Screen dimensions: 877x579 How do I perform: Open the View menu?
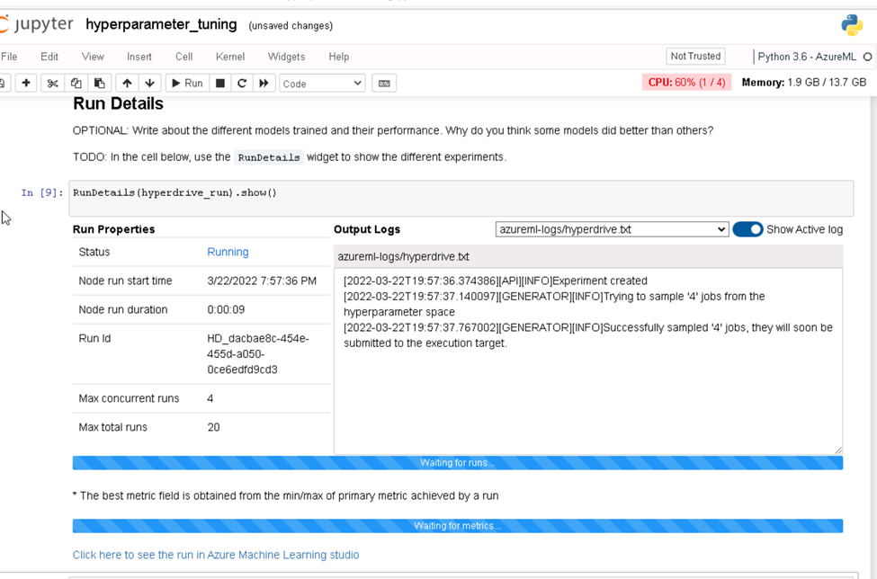(x=93, y=57)
